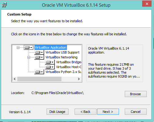Go to the previous step with Back
The width and height of the screenshot is (154, 122).
pyautogui.click(x=85, y=112)
